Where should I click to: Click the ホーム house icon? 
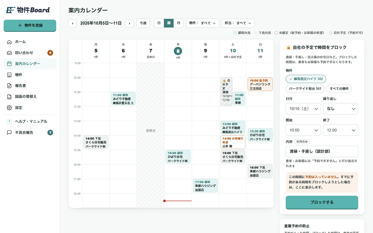[x=9, y=42]
